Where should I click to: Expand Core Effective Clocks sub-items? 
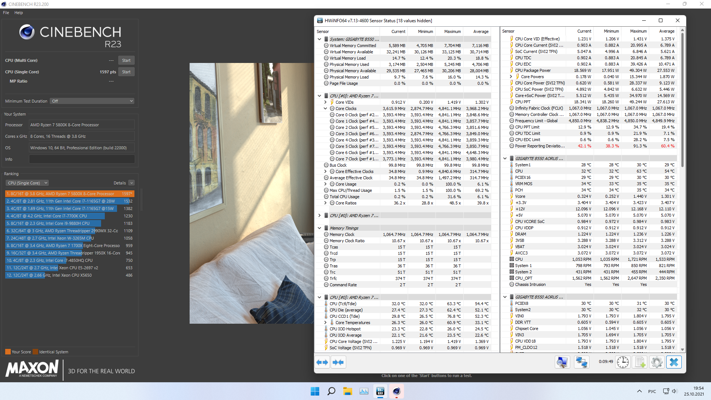[x=326, y=171]
